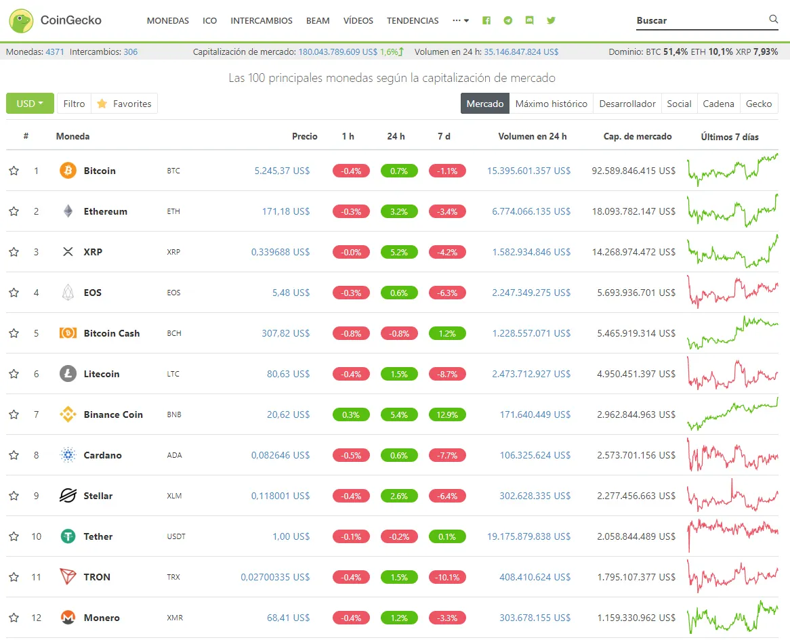Open the market capitalization total link
790x640 pixels.
337,52
